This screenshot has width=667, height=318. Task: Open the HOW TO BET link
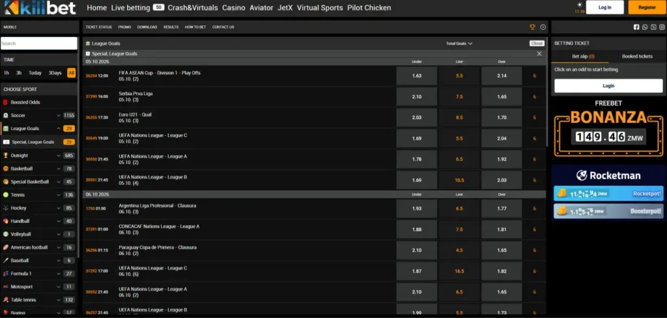point(195,27)
